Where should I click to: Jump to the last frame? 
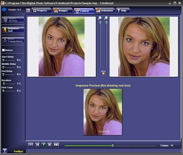click(x=56, y=145)
